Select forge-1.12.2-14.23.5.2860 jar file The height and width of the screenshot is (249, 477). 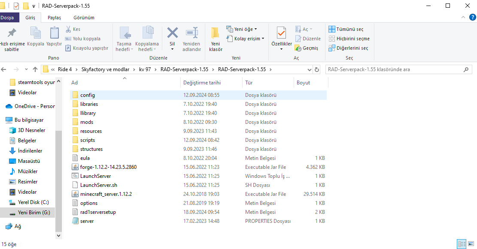[x=198, y=167]
